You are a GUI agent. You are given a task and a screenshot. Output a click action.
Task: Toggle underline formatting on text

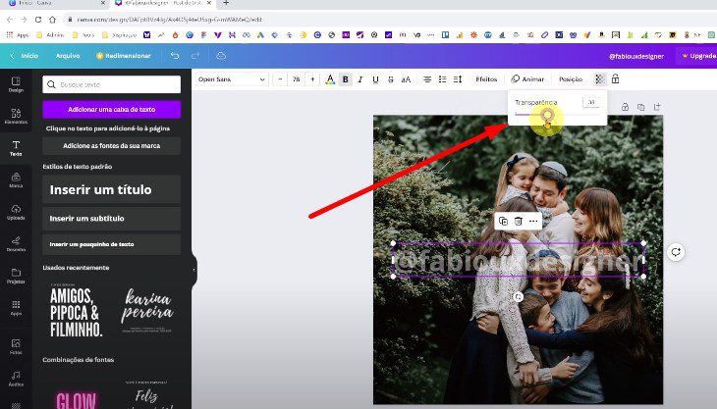[x=376, y=79]
